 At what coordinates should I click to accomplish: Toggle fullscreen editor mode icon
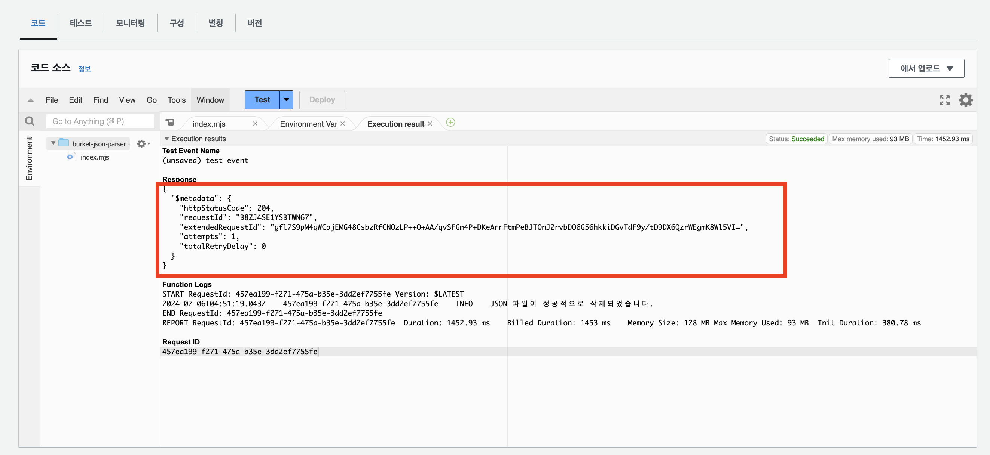click(944, 100)
